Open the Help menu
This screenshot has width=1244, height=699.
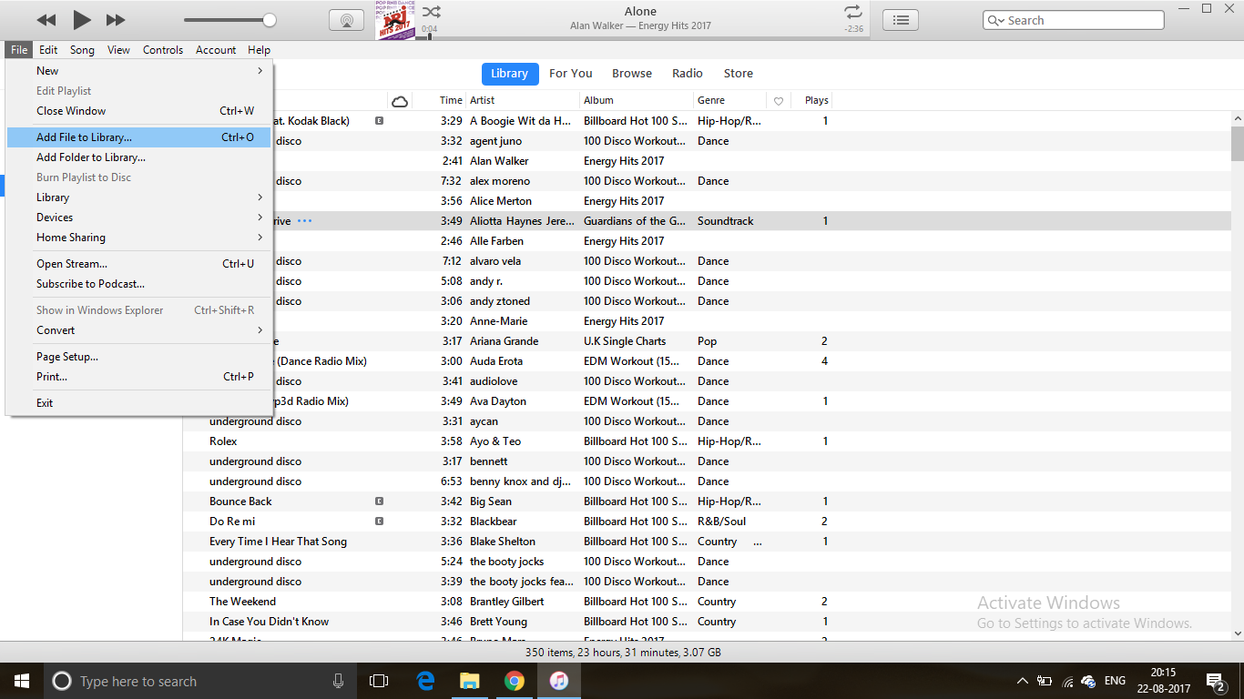(260, 50)
